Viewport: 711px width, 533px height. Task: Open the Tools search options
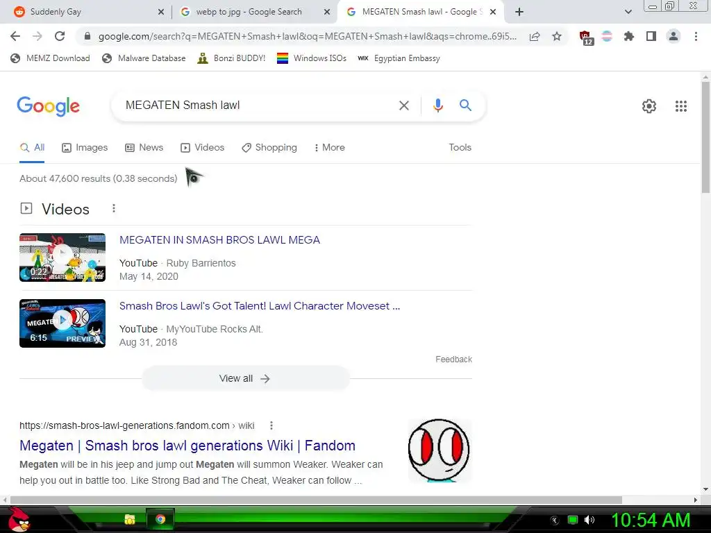pyautogui.click(x=460, y=147)
